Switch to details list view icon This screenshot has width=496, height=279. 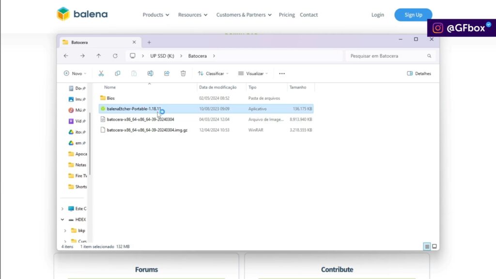(x=427, y=247)
